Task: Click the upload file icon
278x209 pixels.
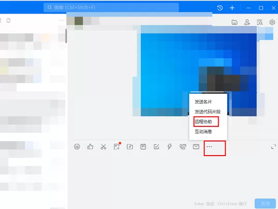Action: coord(130,147)
